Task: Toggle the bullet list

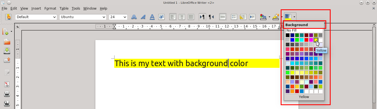Action: tap(243, 17)
